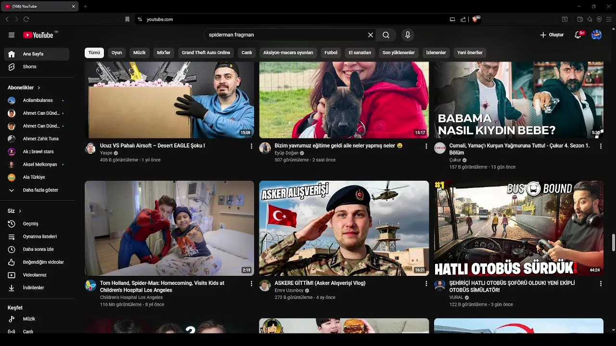Open the Acilambulanss subscription channel
The image size is (616, 346).
37,100
